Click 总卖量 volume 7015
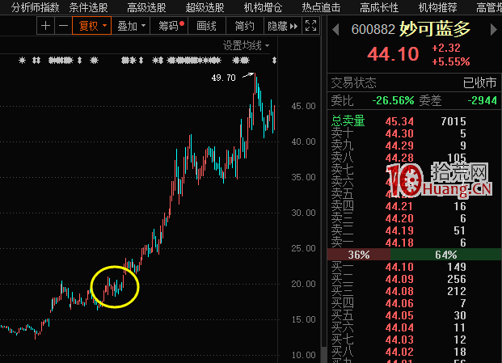Viewport: 502px width, 363px height. point(453,121)
